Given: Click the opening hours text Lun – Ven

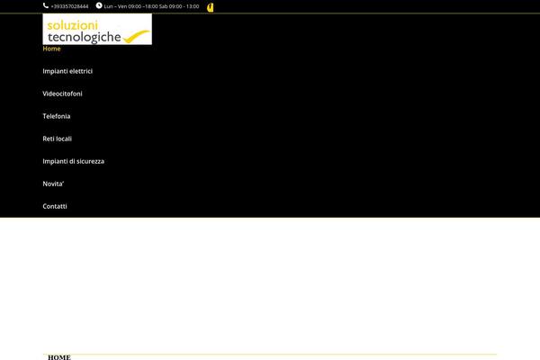Looking at the screenshot, I should click(151, 6).
